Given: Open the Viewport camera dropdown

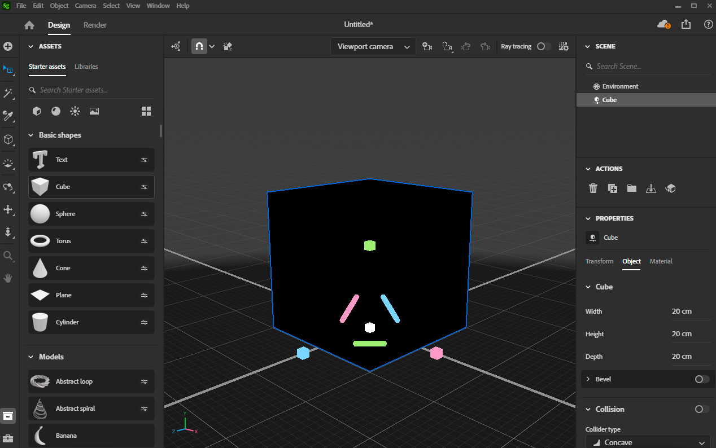Looking at the screenshot, I should 373,46.
